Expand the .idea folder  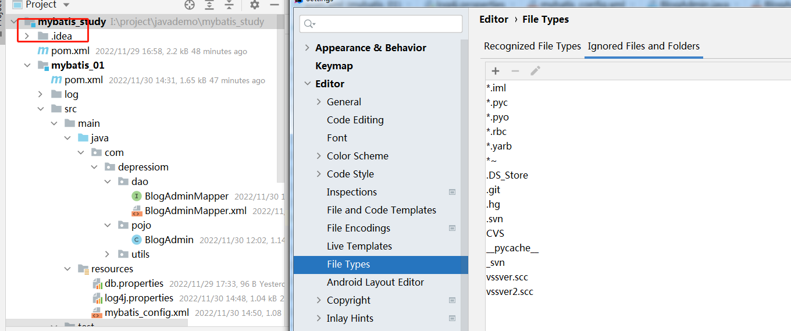pyautogui.click(x=27, y=36)
